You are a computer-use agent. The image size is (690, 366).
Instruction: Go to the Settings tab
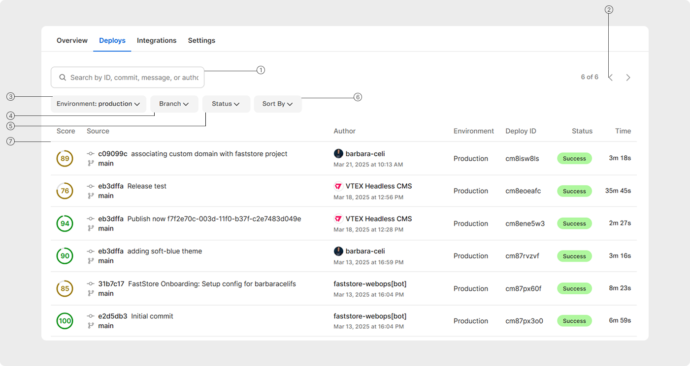[x=201, y=41]
